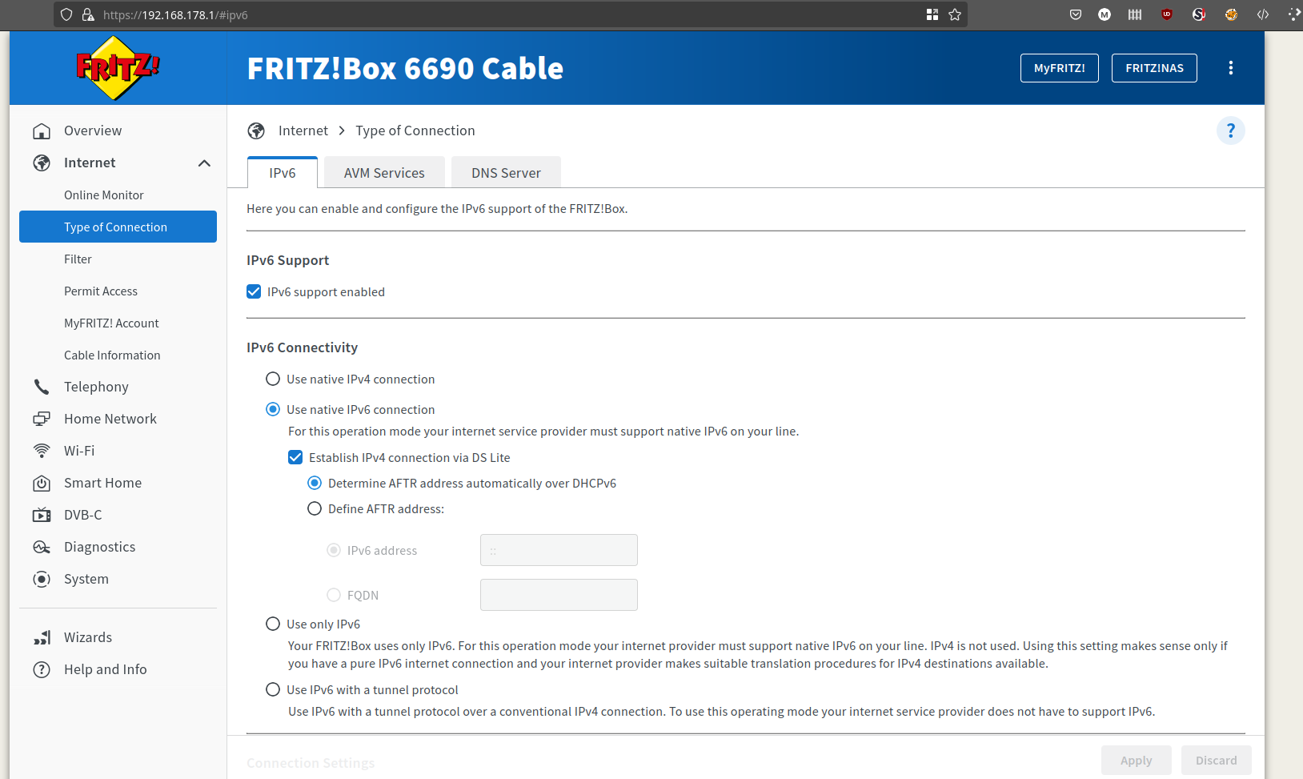
Task: Click the FRITZ! logo
Action: coord(118,68)
